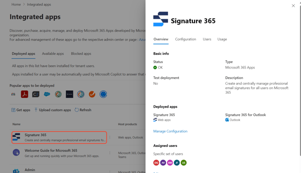Click the orange checkmark popular app icon
The width and height of the screenshot is (301, 173).
coord(92,94)
